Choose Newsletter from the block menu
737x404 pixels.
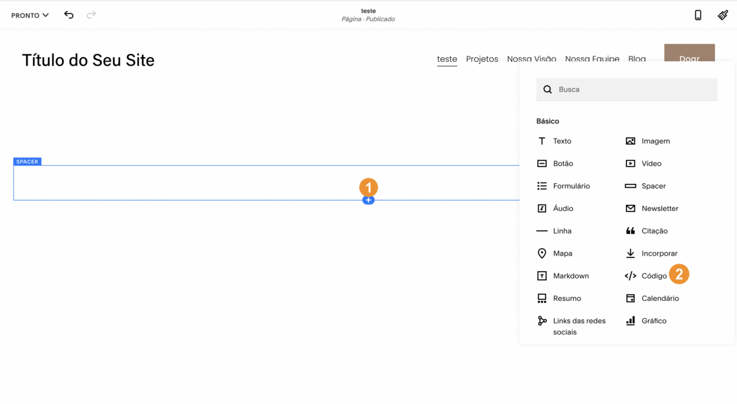point(660,208)
